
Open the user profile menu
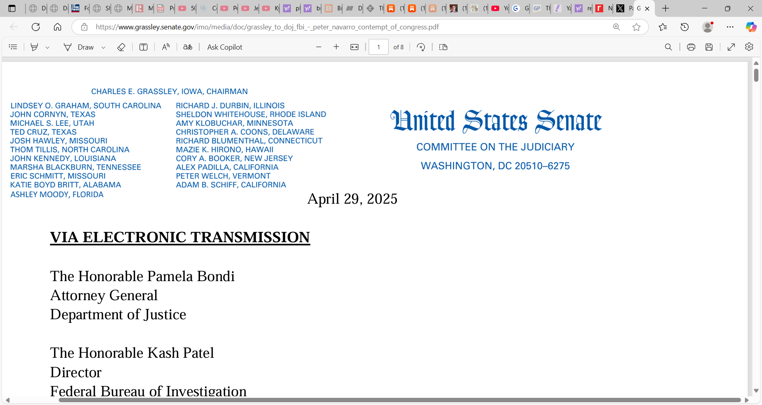point(708,27)
